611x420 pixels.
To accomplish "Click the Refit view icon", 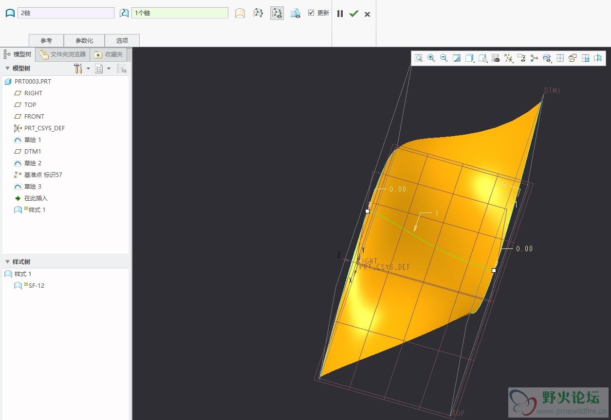I will pos(419,58).
